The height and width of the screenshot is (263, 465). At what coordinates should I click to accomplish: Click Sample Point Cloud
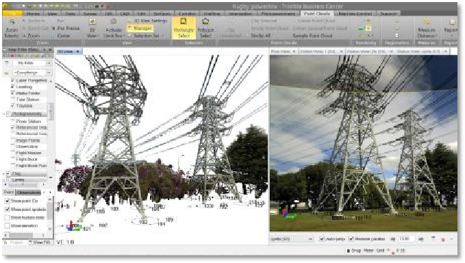tap(312, 36)
